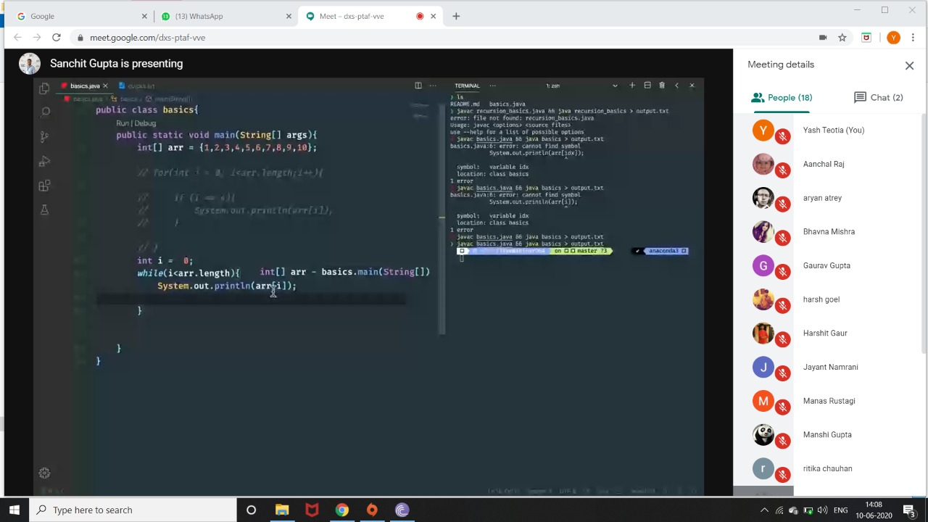The image size is (928, 522).
Task: Select participant Bhavna Mishra in the list
Action: tap(828, 232)
